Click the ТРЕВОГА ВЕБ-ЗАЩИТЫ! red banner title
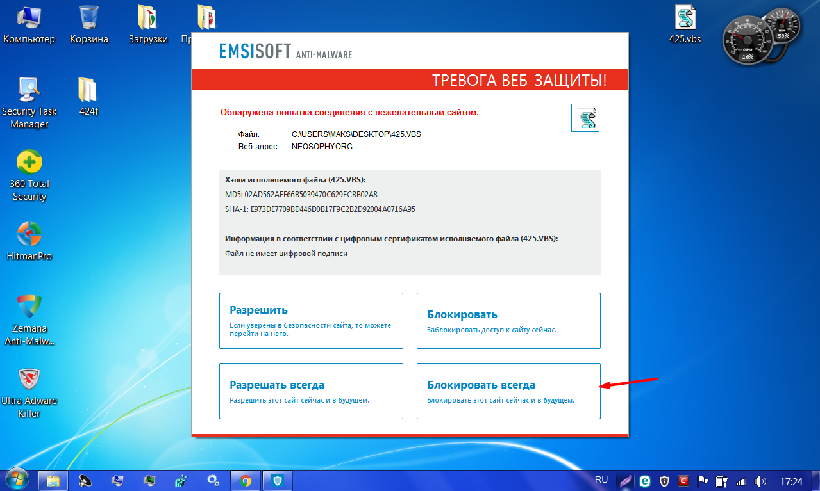The image size is (820, 491). point(519,81)
